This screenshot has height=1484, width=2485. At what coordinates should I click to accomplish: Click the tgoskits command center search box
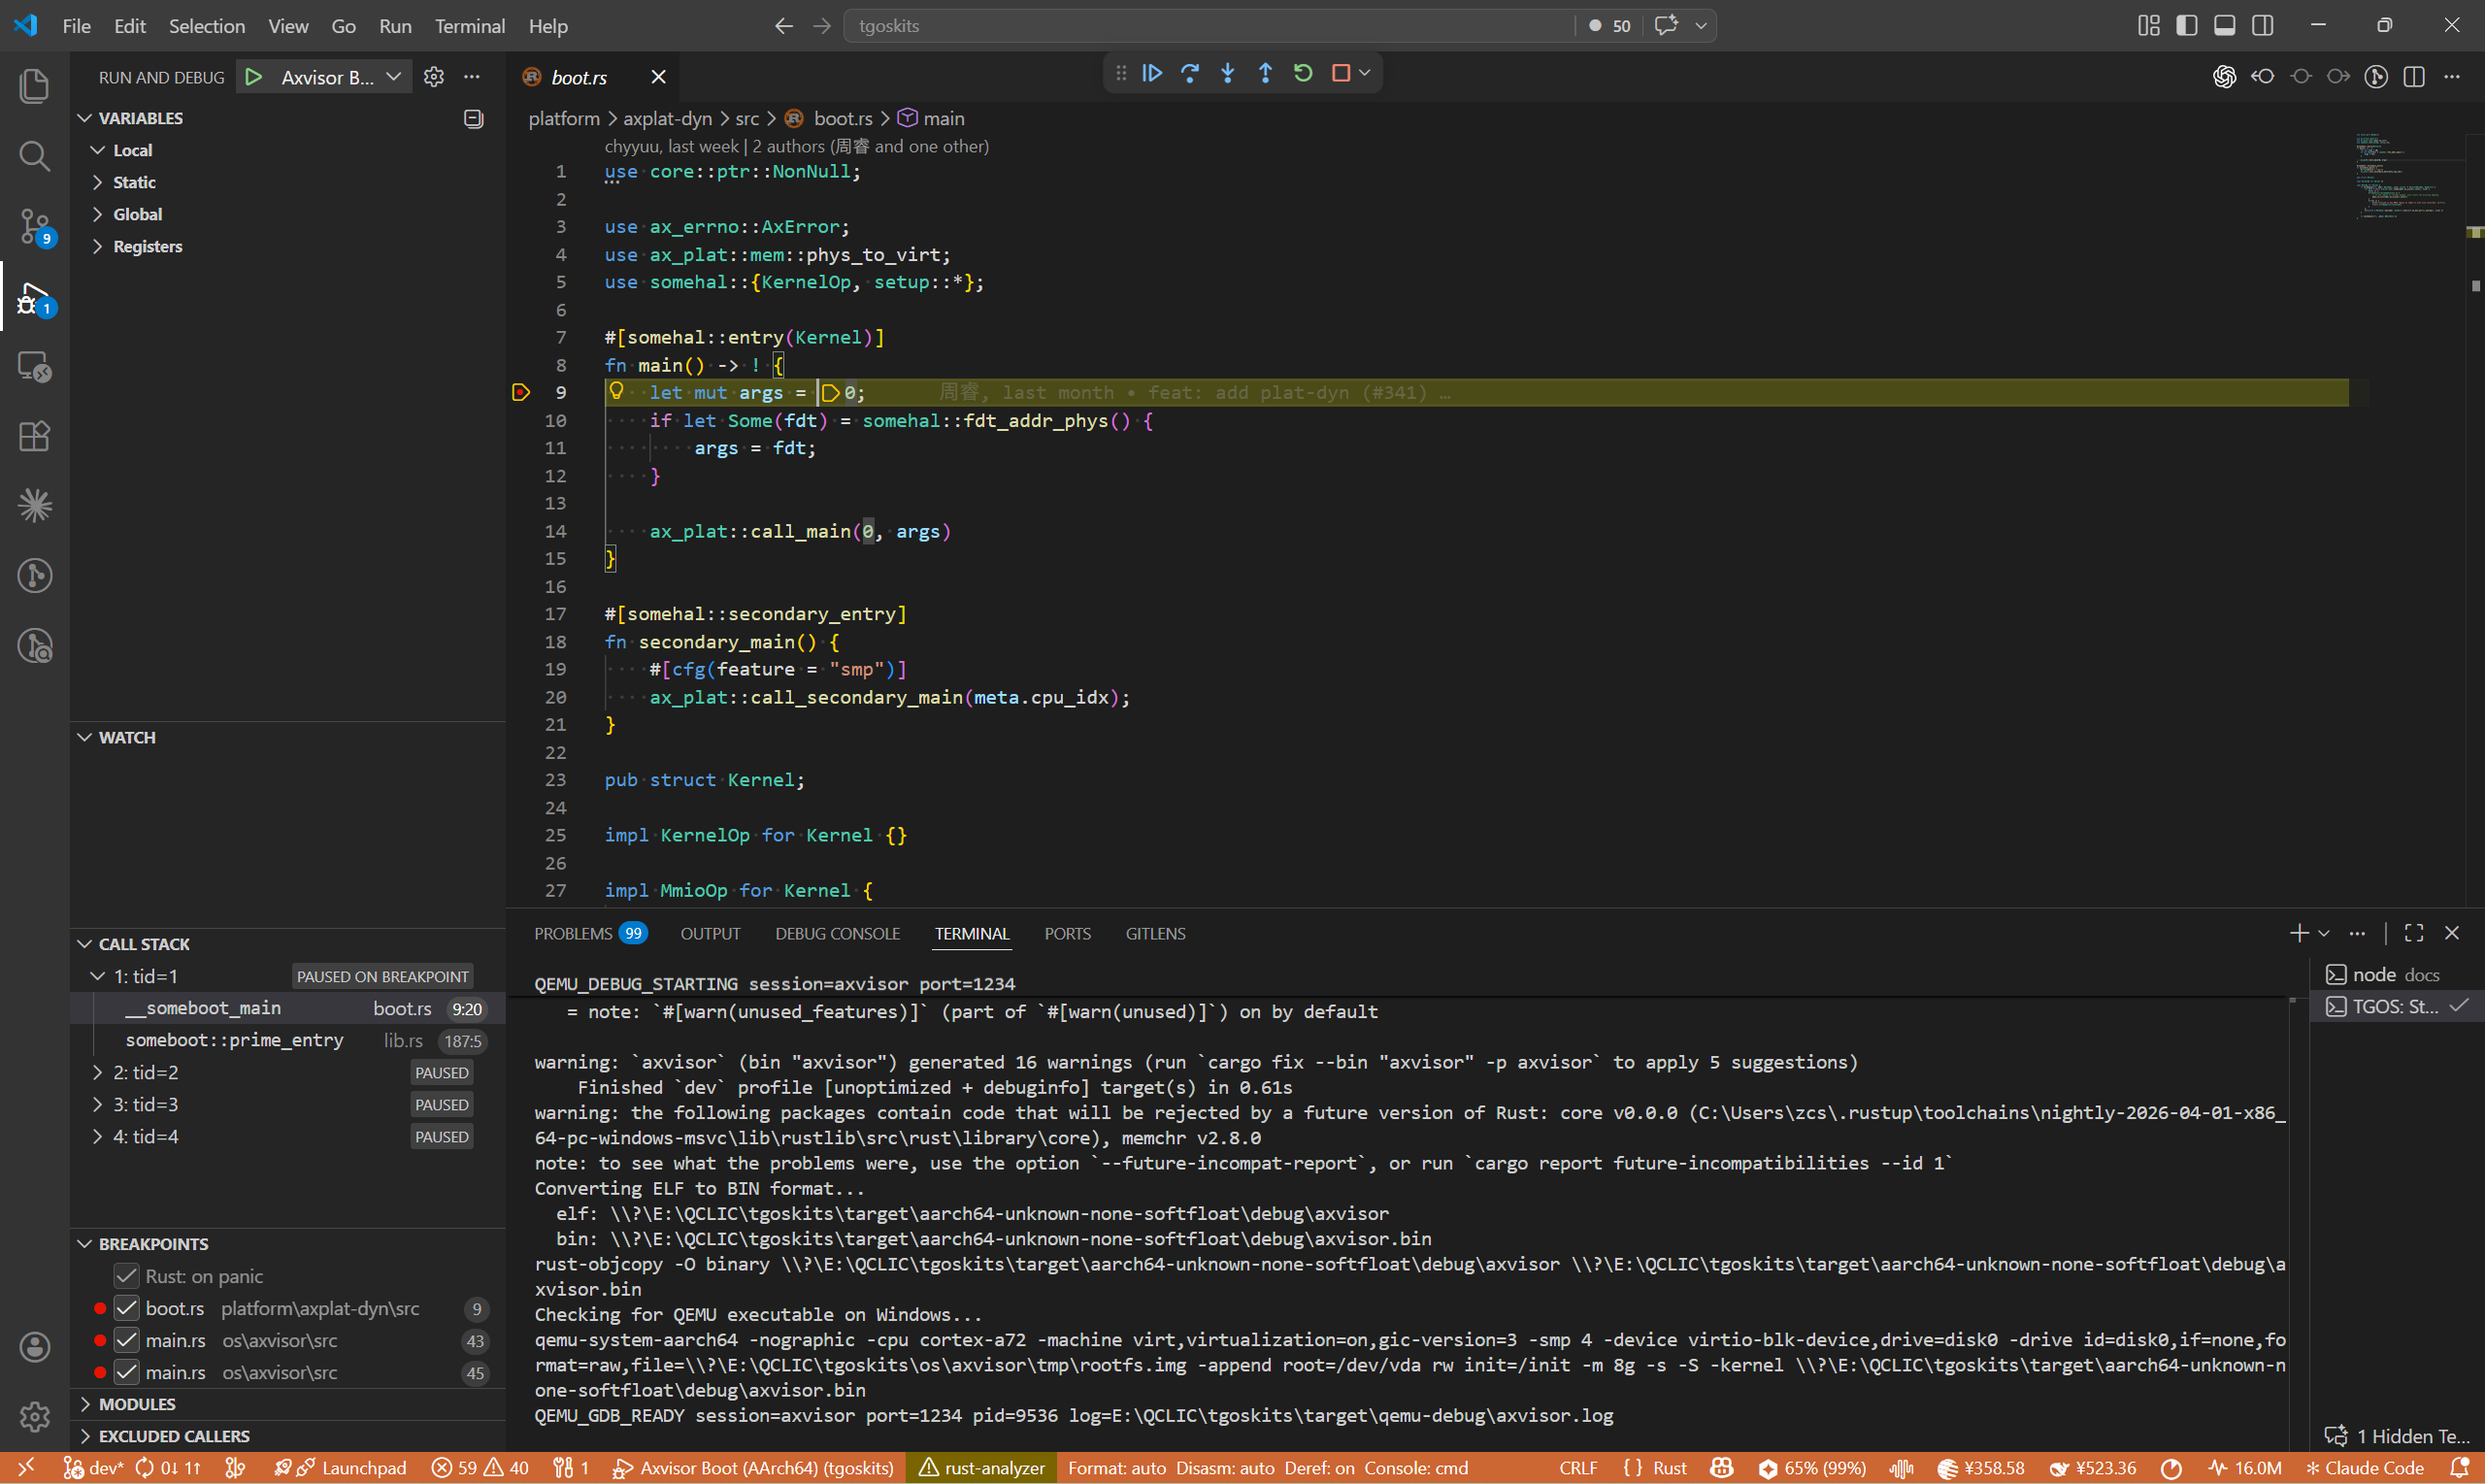(x=1210, y=26)
